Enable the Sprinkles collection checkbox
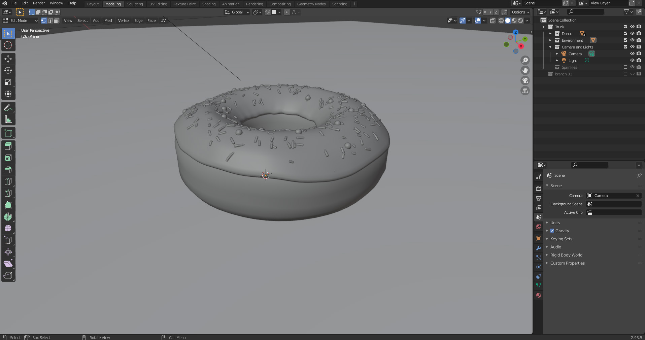 click(x=625, y=67)
